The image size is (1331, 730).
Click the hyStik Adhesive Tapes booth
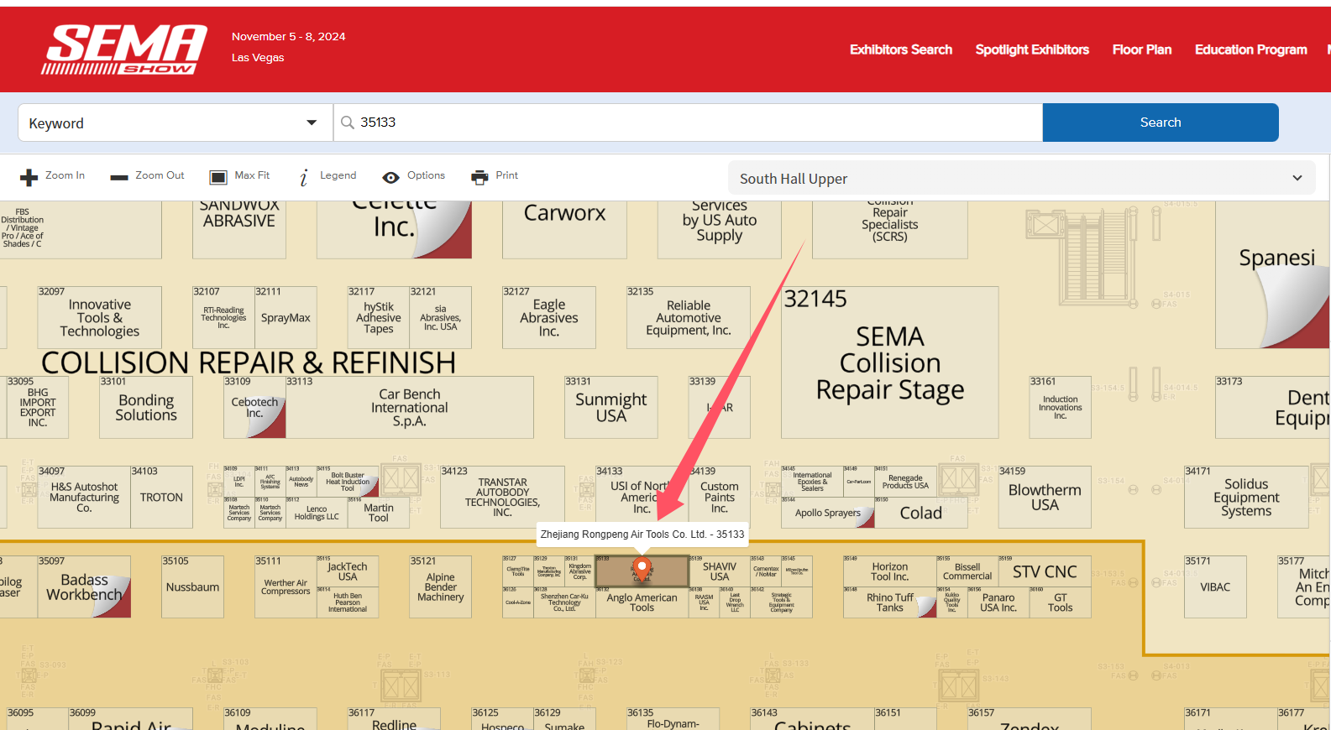[x=379, y=318]
